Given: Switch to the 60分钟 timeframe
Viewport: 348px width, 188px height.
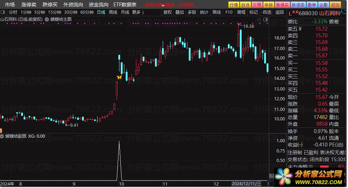Looking at the screenshot, I should pyautogui.click(x=87, y=12).
